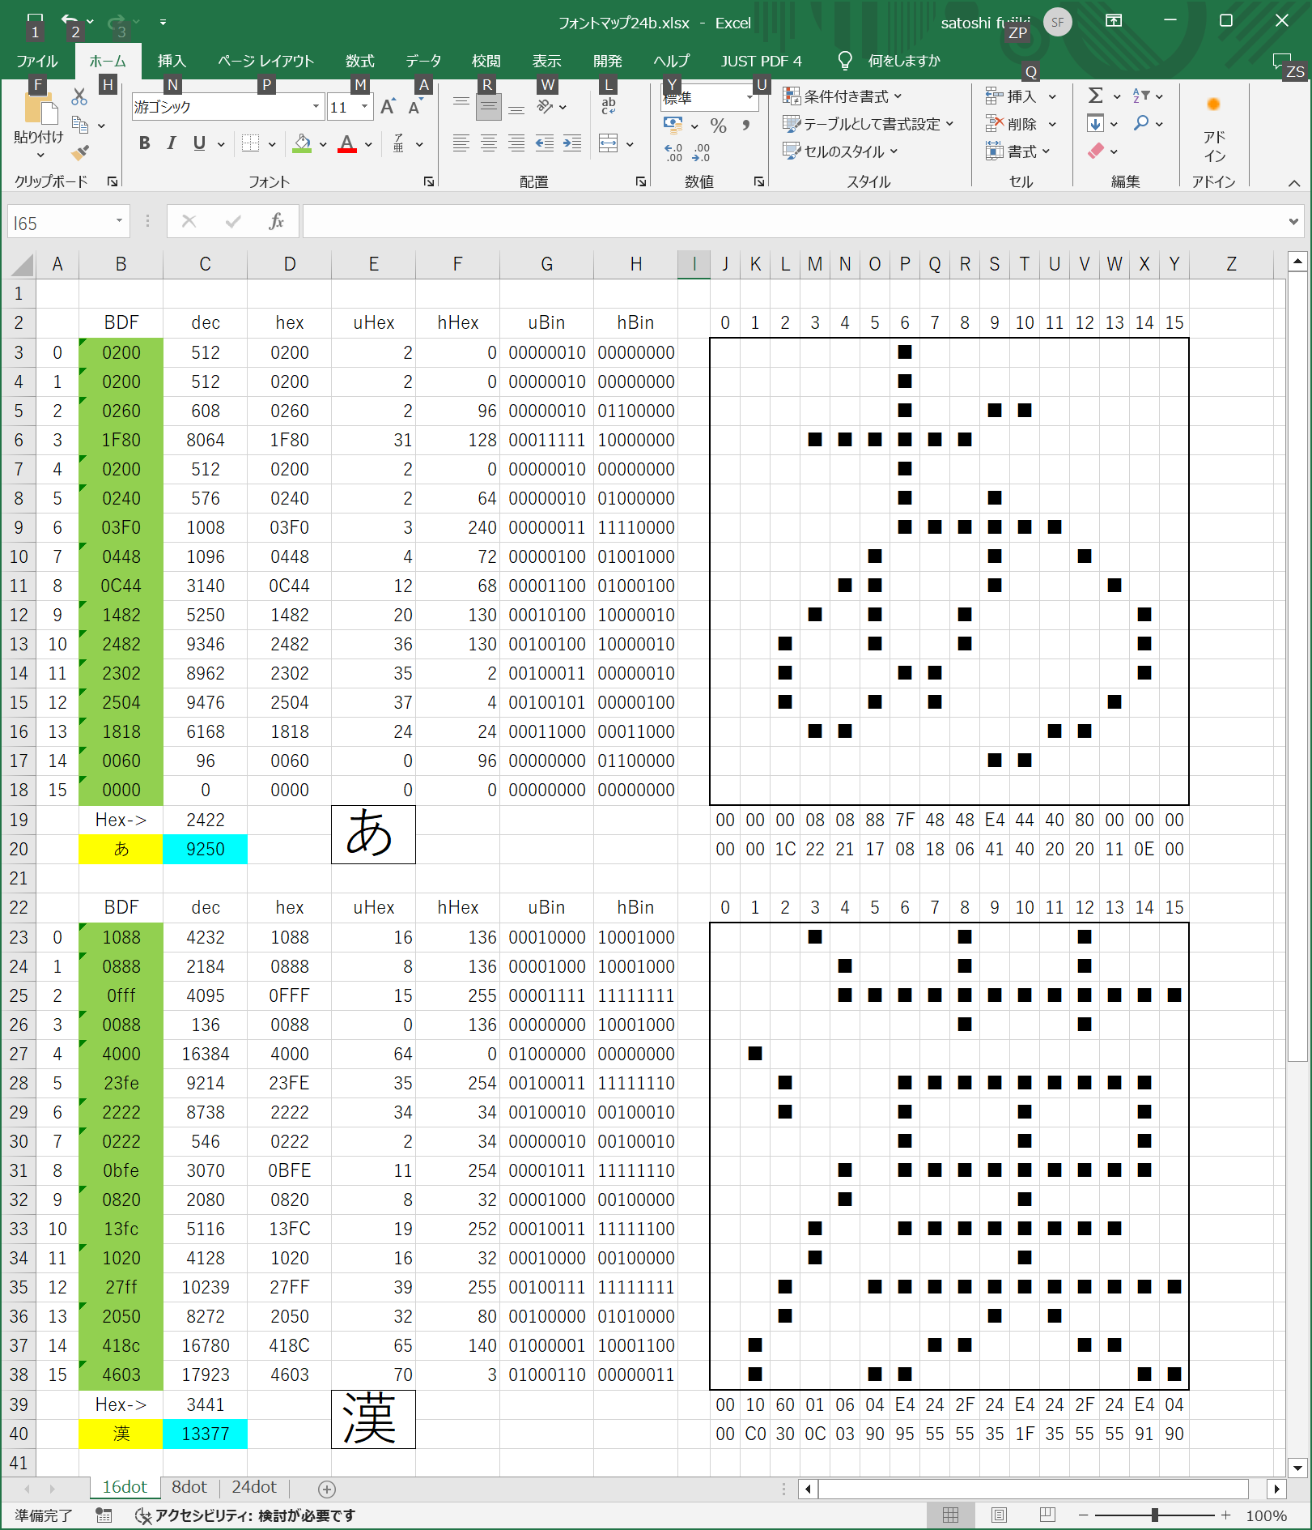Click the AutoSum sigma icon

[x=1095, y=96]
